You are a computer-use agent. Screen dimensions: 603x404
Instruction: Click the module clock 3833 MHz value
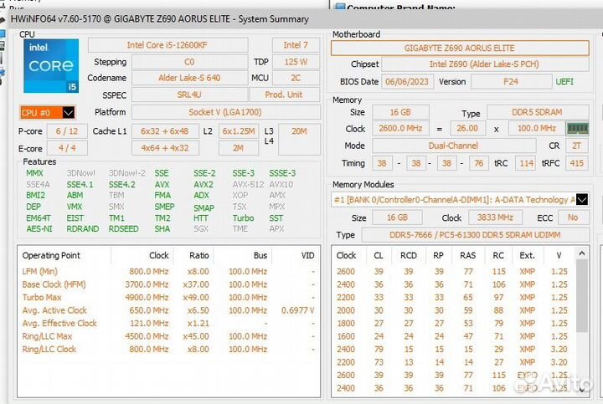[x=495, y=217]
